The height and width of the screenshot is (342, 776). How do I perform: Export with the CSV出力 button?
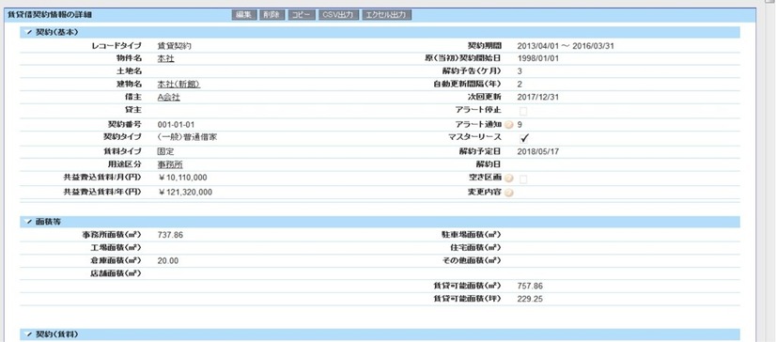point(338,15)
